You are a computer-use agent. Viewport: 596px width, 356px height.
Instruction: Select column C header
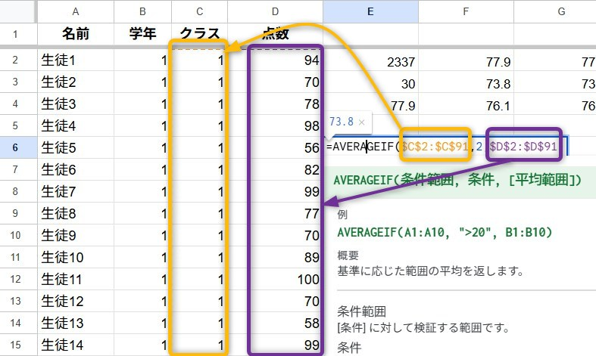(x=200, y=11)
